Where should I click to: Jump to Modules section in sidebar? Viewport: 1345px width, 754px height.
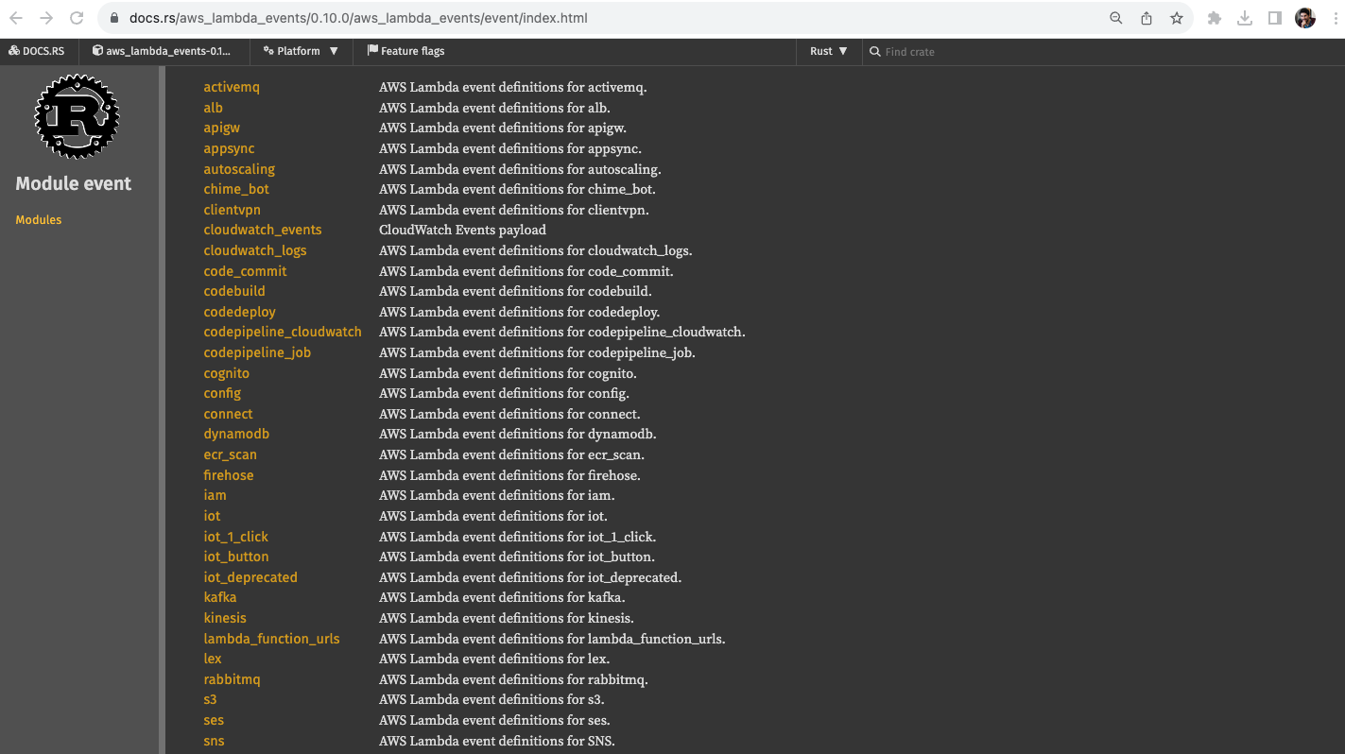tap(39, 219)
